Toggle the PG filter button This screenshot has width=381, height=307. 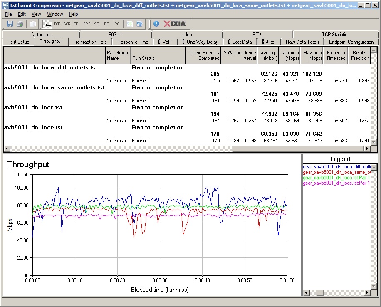tap(107, 24)
